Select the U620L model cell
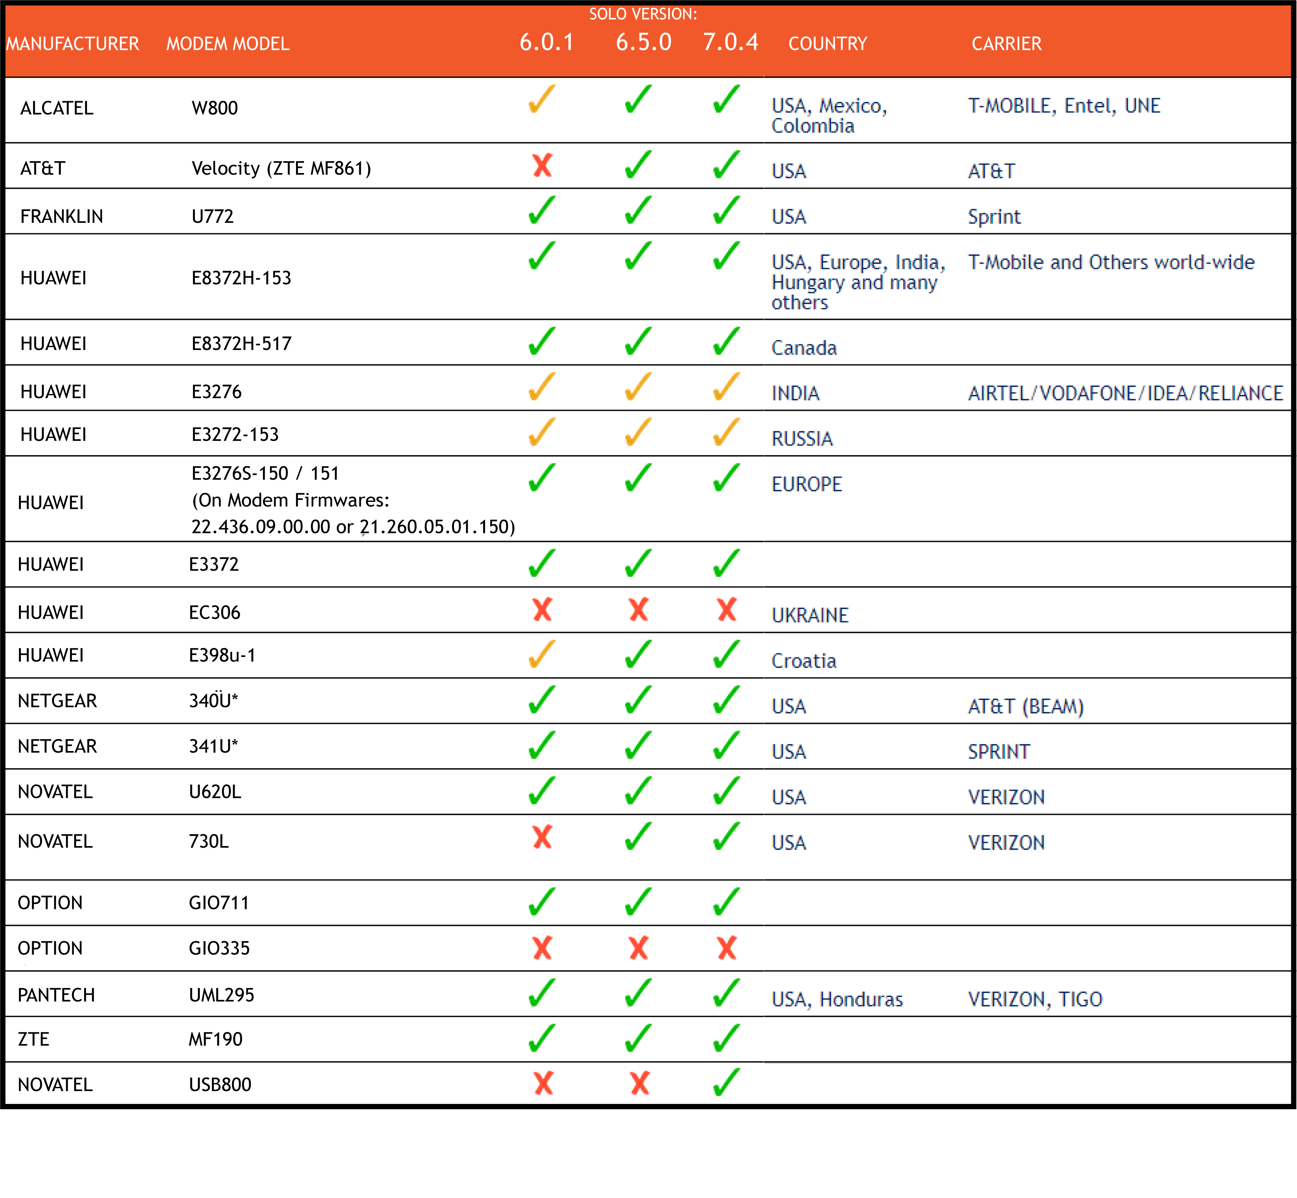 click(215, 791)
